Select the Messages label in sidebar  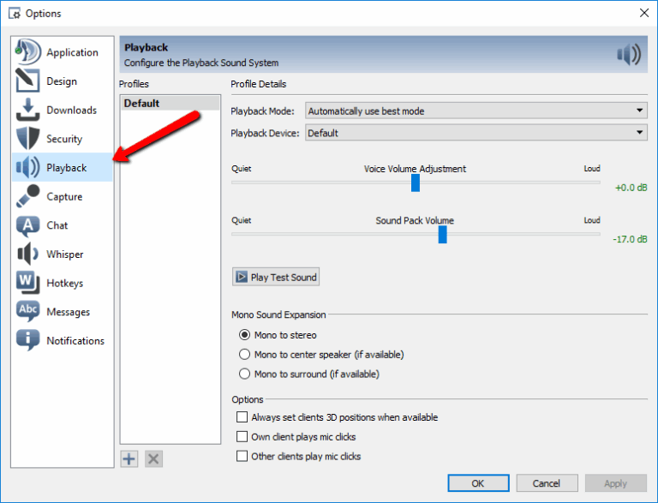[x=68, y=312]
